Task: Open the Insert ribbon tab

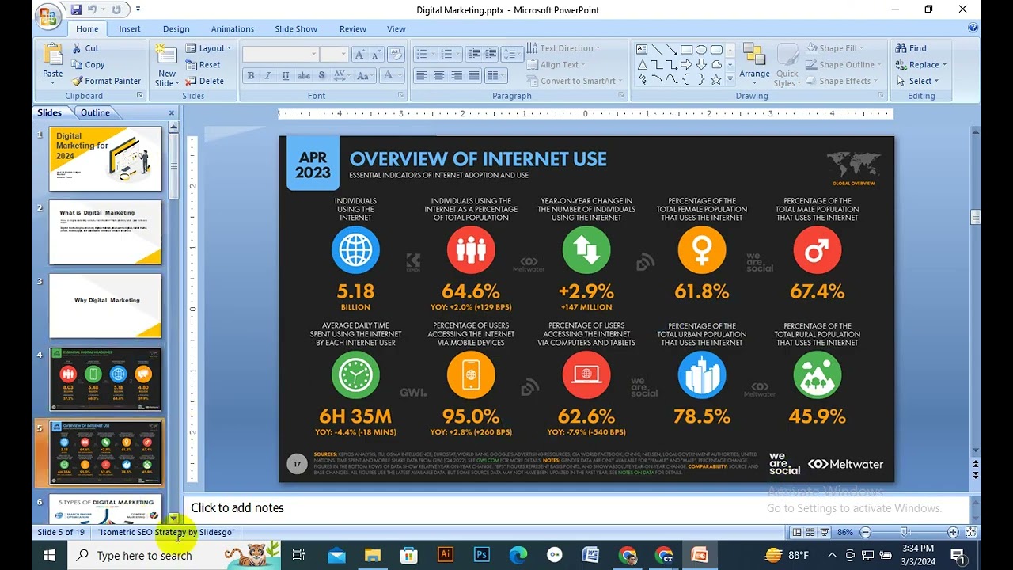Action: [x=130, y=29]
